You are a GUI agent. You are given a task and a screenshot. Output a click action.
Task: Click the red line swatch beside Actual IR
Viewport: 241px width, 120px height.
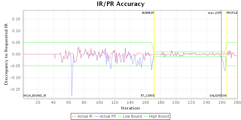click(x=75, y=116)
